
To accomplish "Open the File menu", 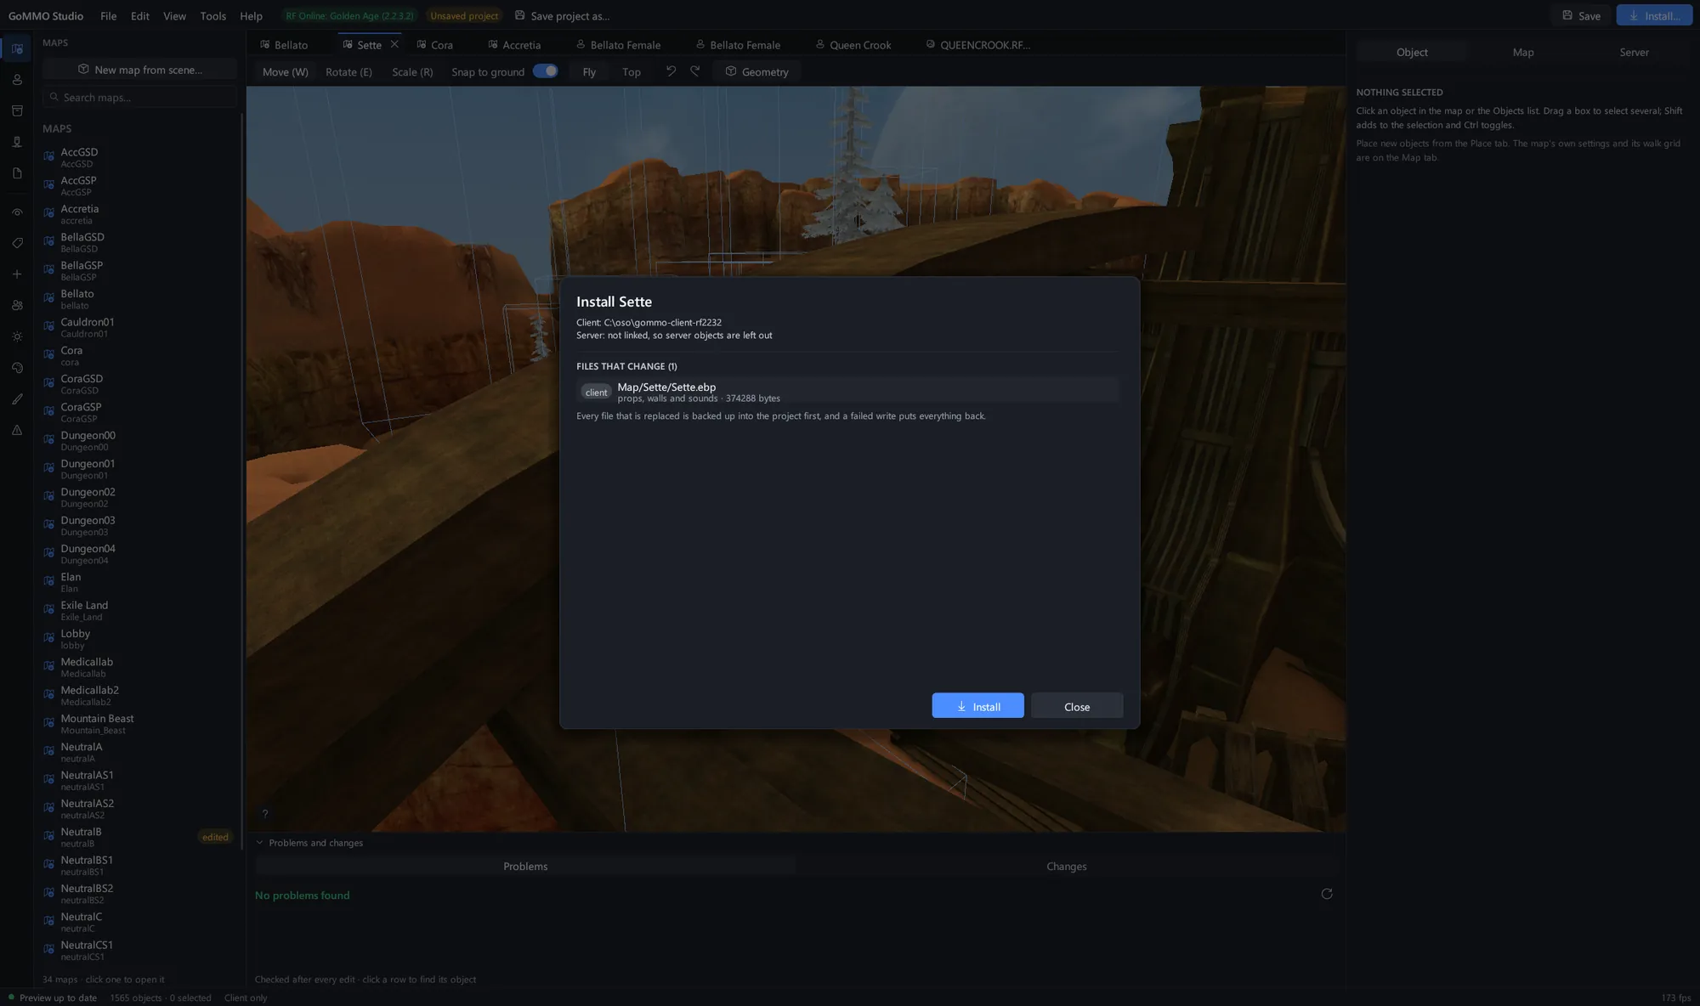I will point(109,16).
